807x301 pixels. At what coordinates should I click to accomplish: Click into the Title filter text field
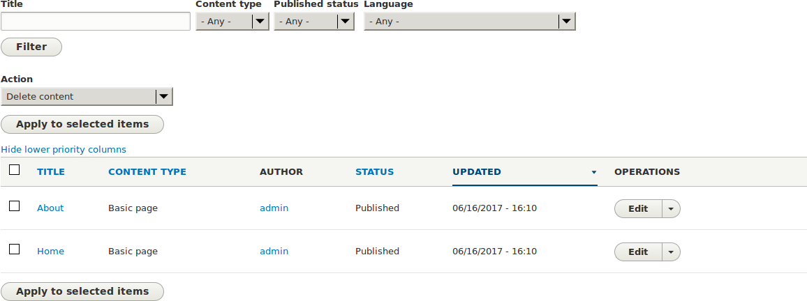coord(96,22)
